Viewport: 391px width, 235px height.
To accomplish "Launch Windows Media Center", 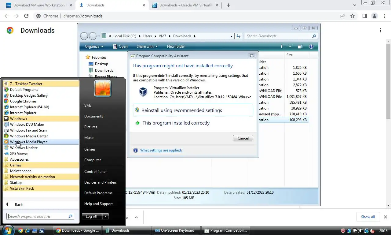I will coord(41,136).
